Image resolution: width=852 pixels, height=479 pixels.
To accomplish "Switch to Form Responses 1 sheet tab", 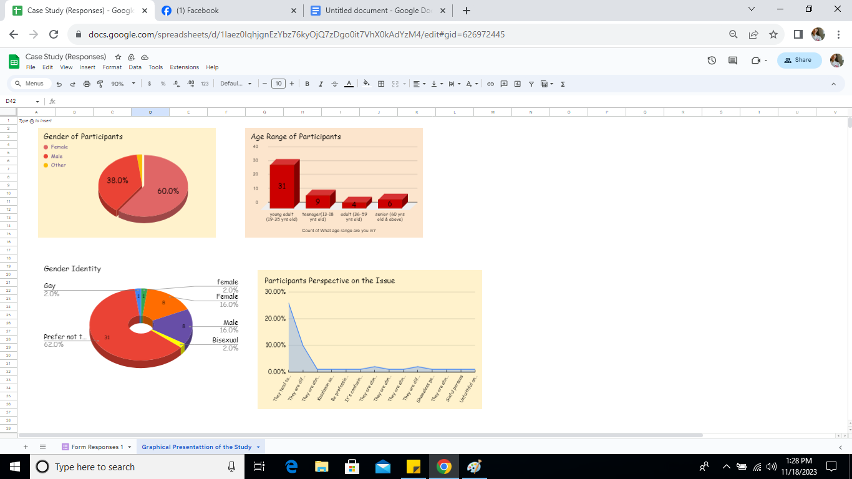I will pyautogui.click(x=97, y=447).
